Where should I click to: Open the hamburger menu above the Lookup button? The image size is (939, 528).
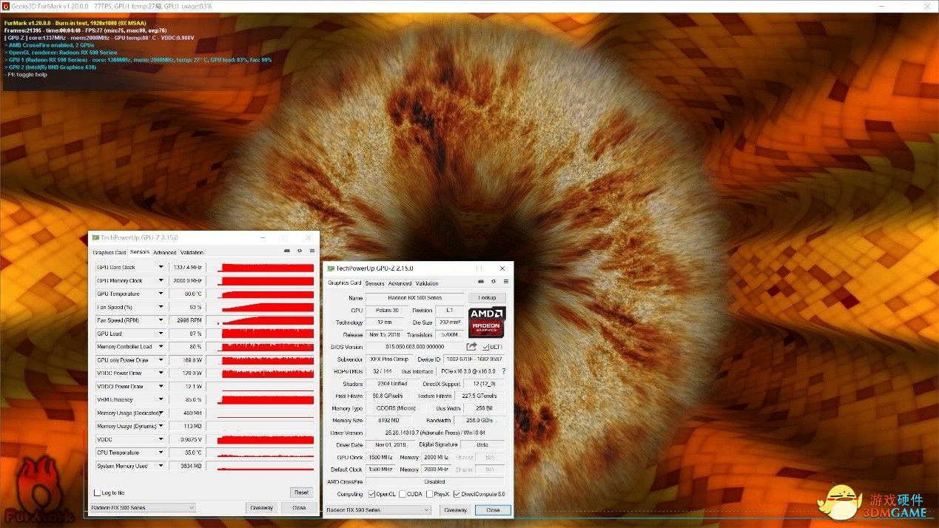point(505,282)
